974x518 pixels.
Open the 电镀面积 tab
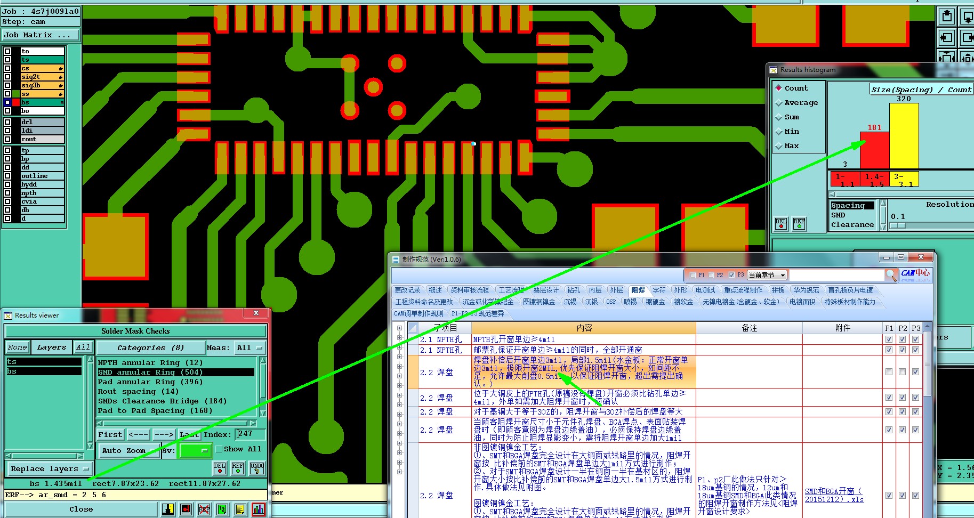pyautogui.click(x=802, y=302)
